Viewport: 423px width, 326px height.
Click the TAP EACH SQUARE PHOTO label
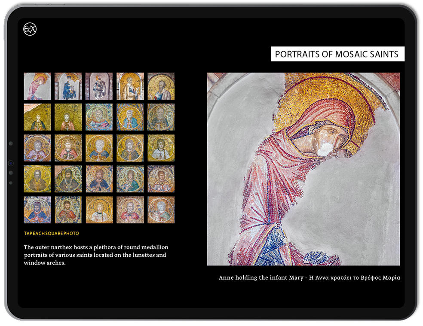pyautogui.click(x=51, y=233)
